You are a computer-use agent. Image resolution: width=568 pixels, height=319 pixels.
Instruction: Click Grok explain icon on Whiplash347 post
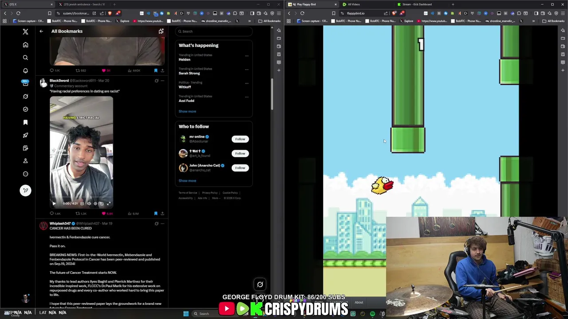(156, 223)
